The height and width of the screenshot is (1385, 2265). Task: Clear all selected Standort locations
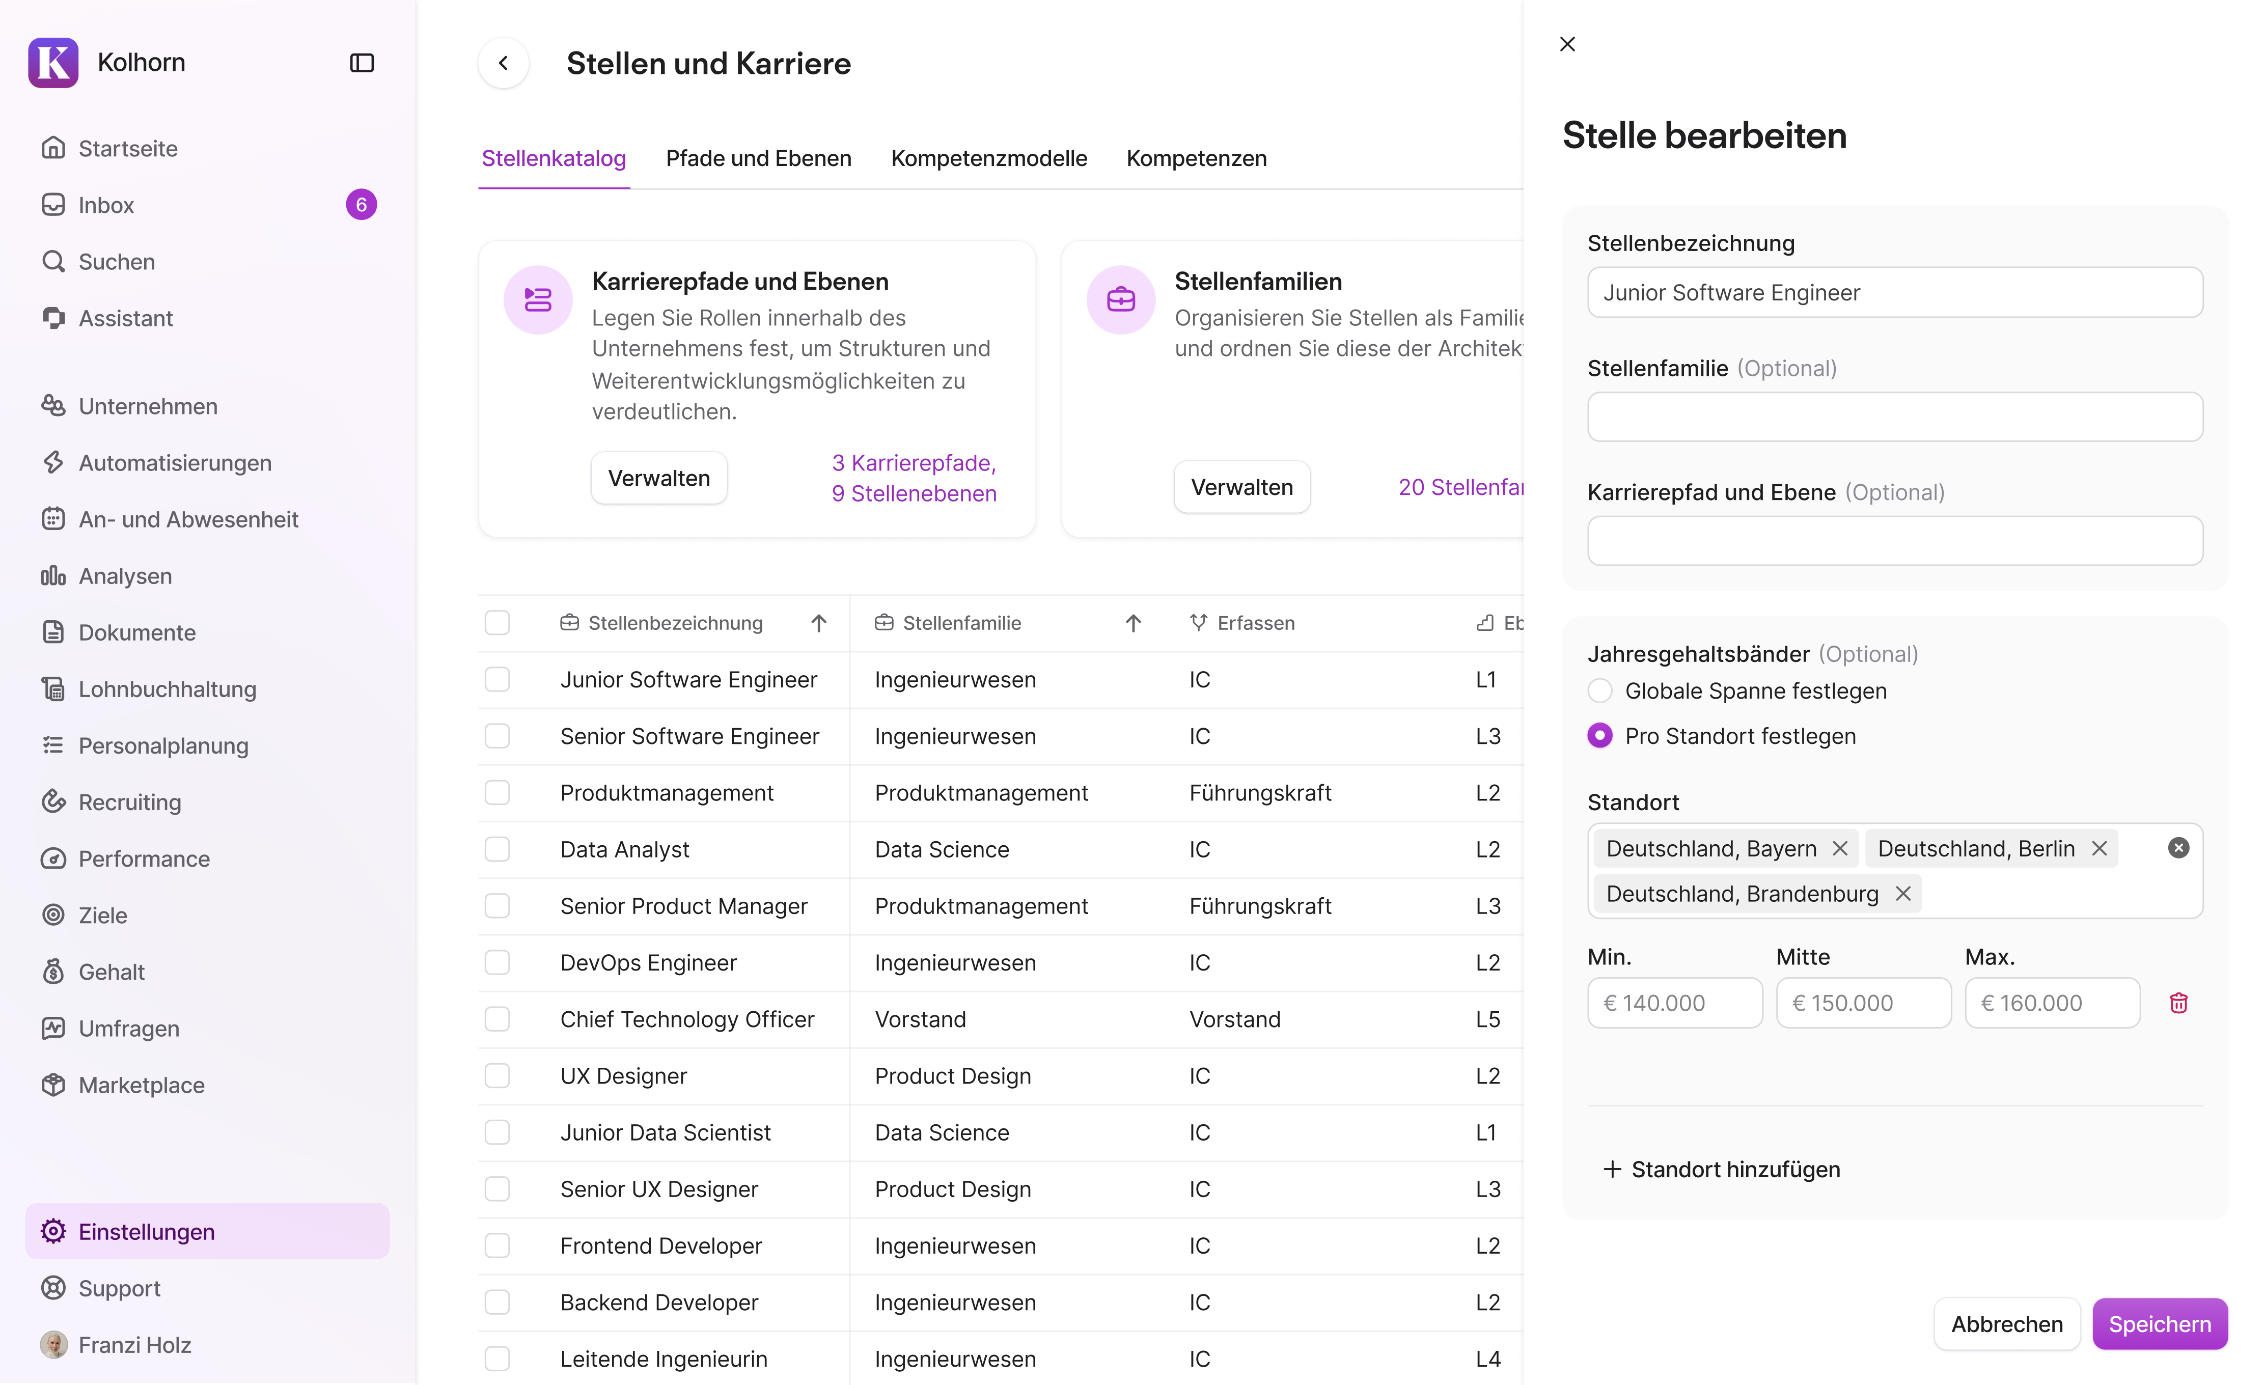pyautogui.click(x=2178, y=847)
